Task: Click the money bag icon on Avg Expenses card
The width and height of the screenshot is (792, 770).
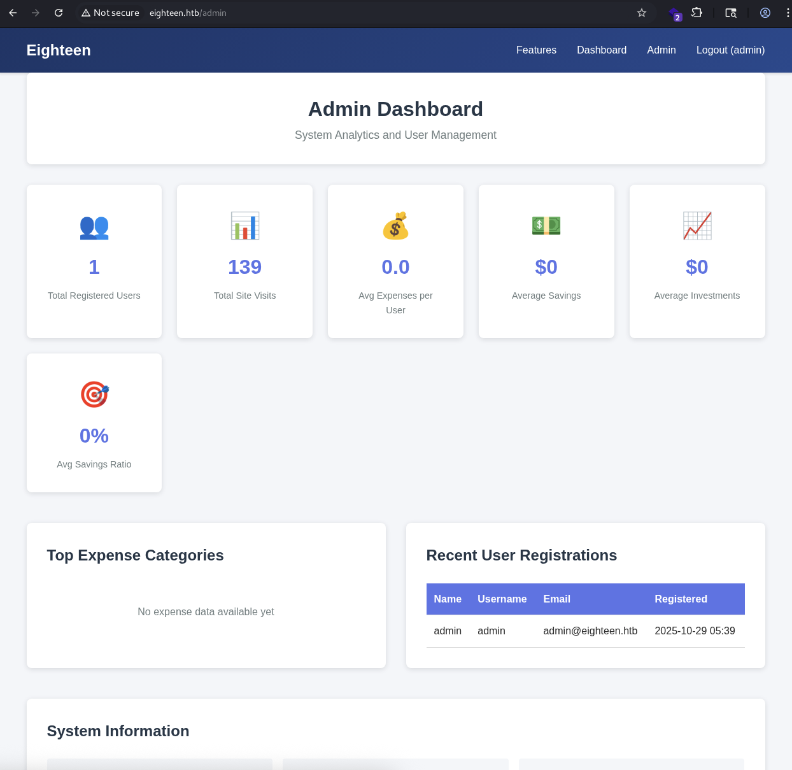Action: point(395,226)
